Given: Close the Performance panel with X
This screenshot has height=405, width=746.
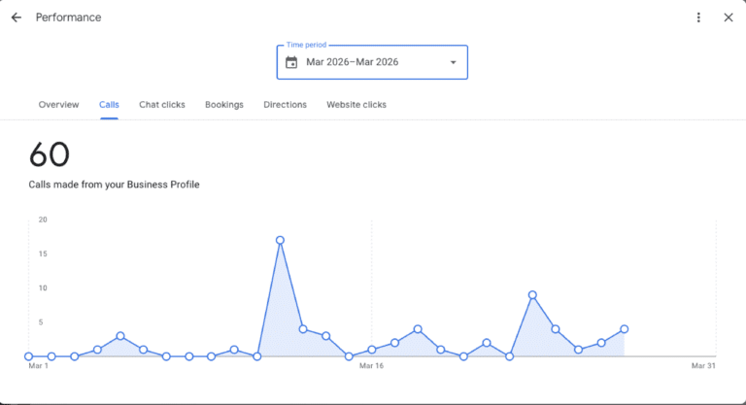Looking at the screenshot, I should 729,17.
